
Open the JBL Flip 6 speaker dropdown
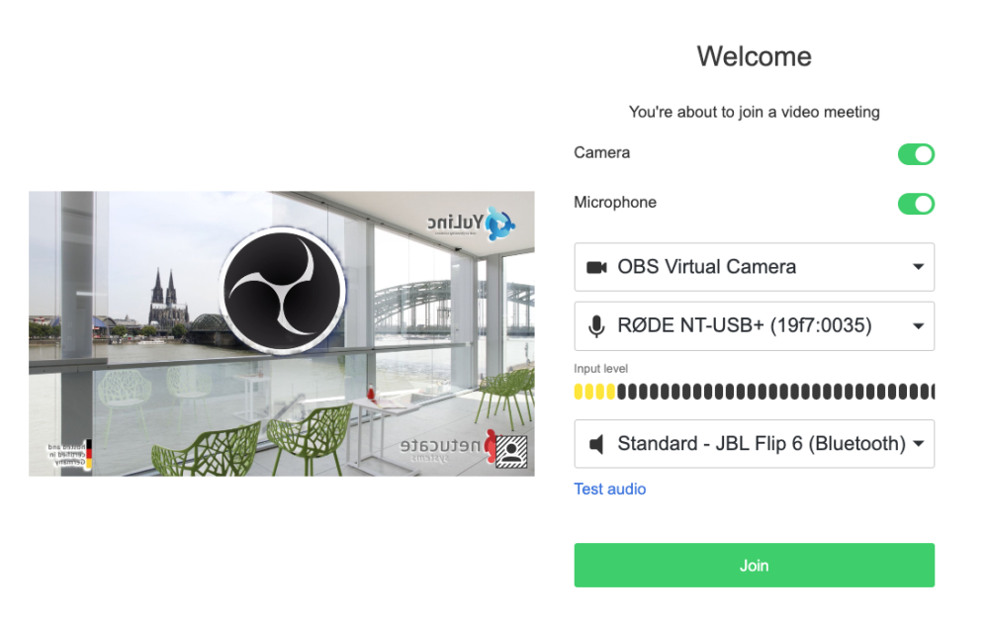tap(754, 444)
